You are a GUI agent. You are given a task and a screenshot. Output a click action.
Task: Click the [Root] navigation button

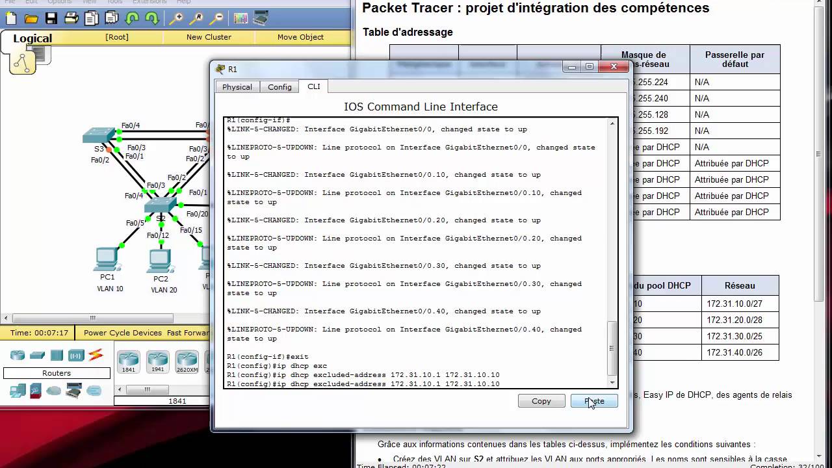(117, 37)
